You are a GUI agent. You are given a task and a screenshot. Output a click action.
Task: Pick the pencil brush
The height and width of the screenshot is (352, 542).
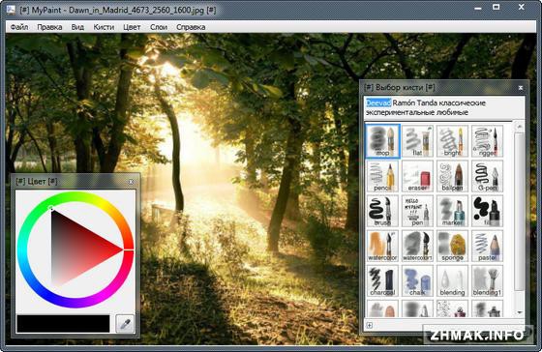pyautogui.click(x=382, y=176)
